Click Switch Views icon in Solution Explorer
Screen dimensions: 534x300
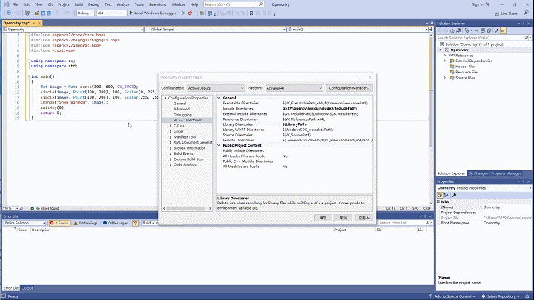(x=458, y=30)
